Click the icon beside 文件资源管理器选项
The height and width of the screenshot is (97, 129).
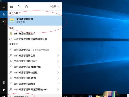pos(11,33)
